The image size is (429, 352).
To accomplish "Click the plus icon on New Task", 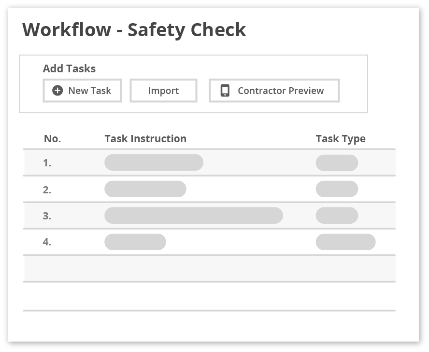I will point(57,90).
